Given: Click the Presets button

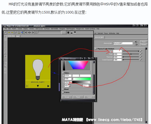Looking at the screenshot, I should [144, 45].
